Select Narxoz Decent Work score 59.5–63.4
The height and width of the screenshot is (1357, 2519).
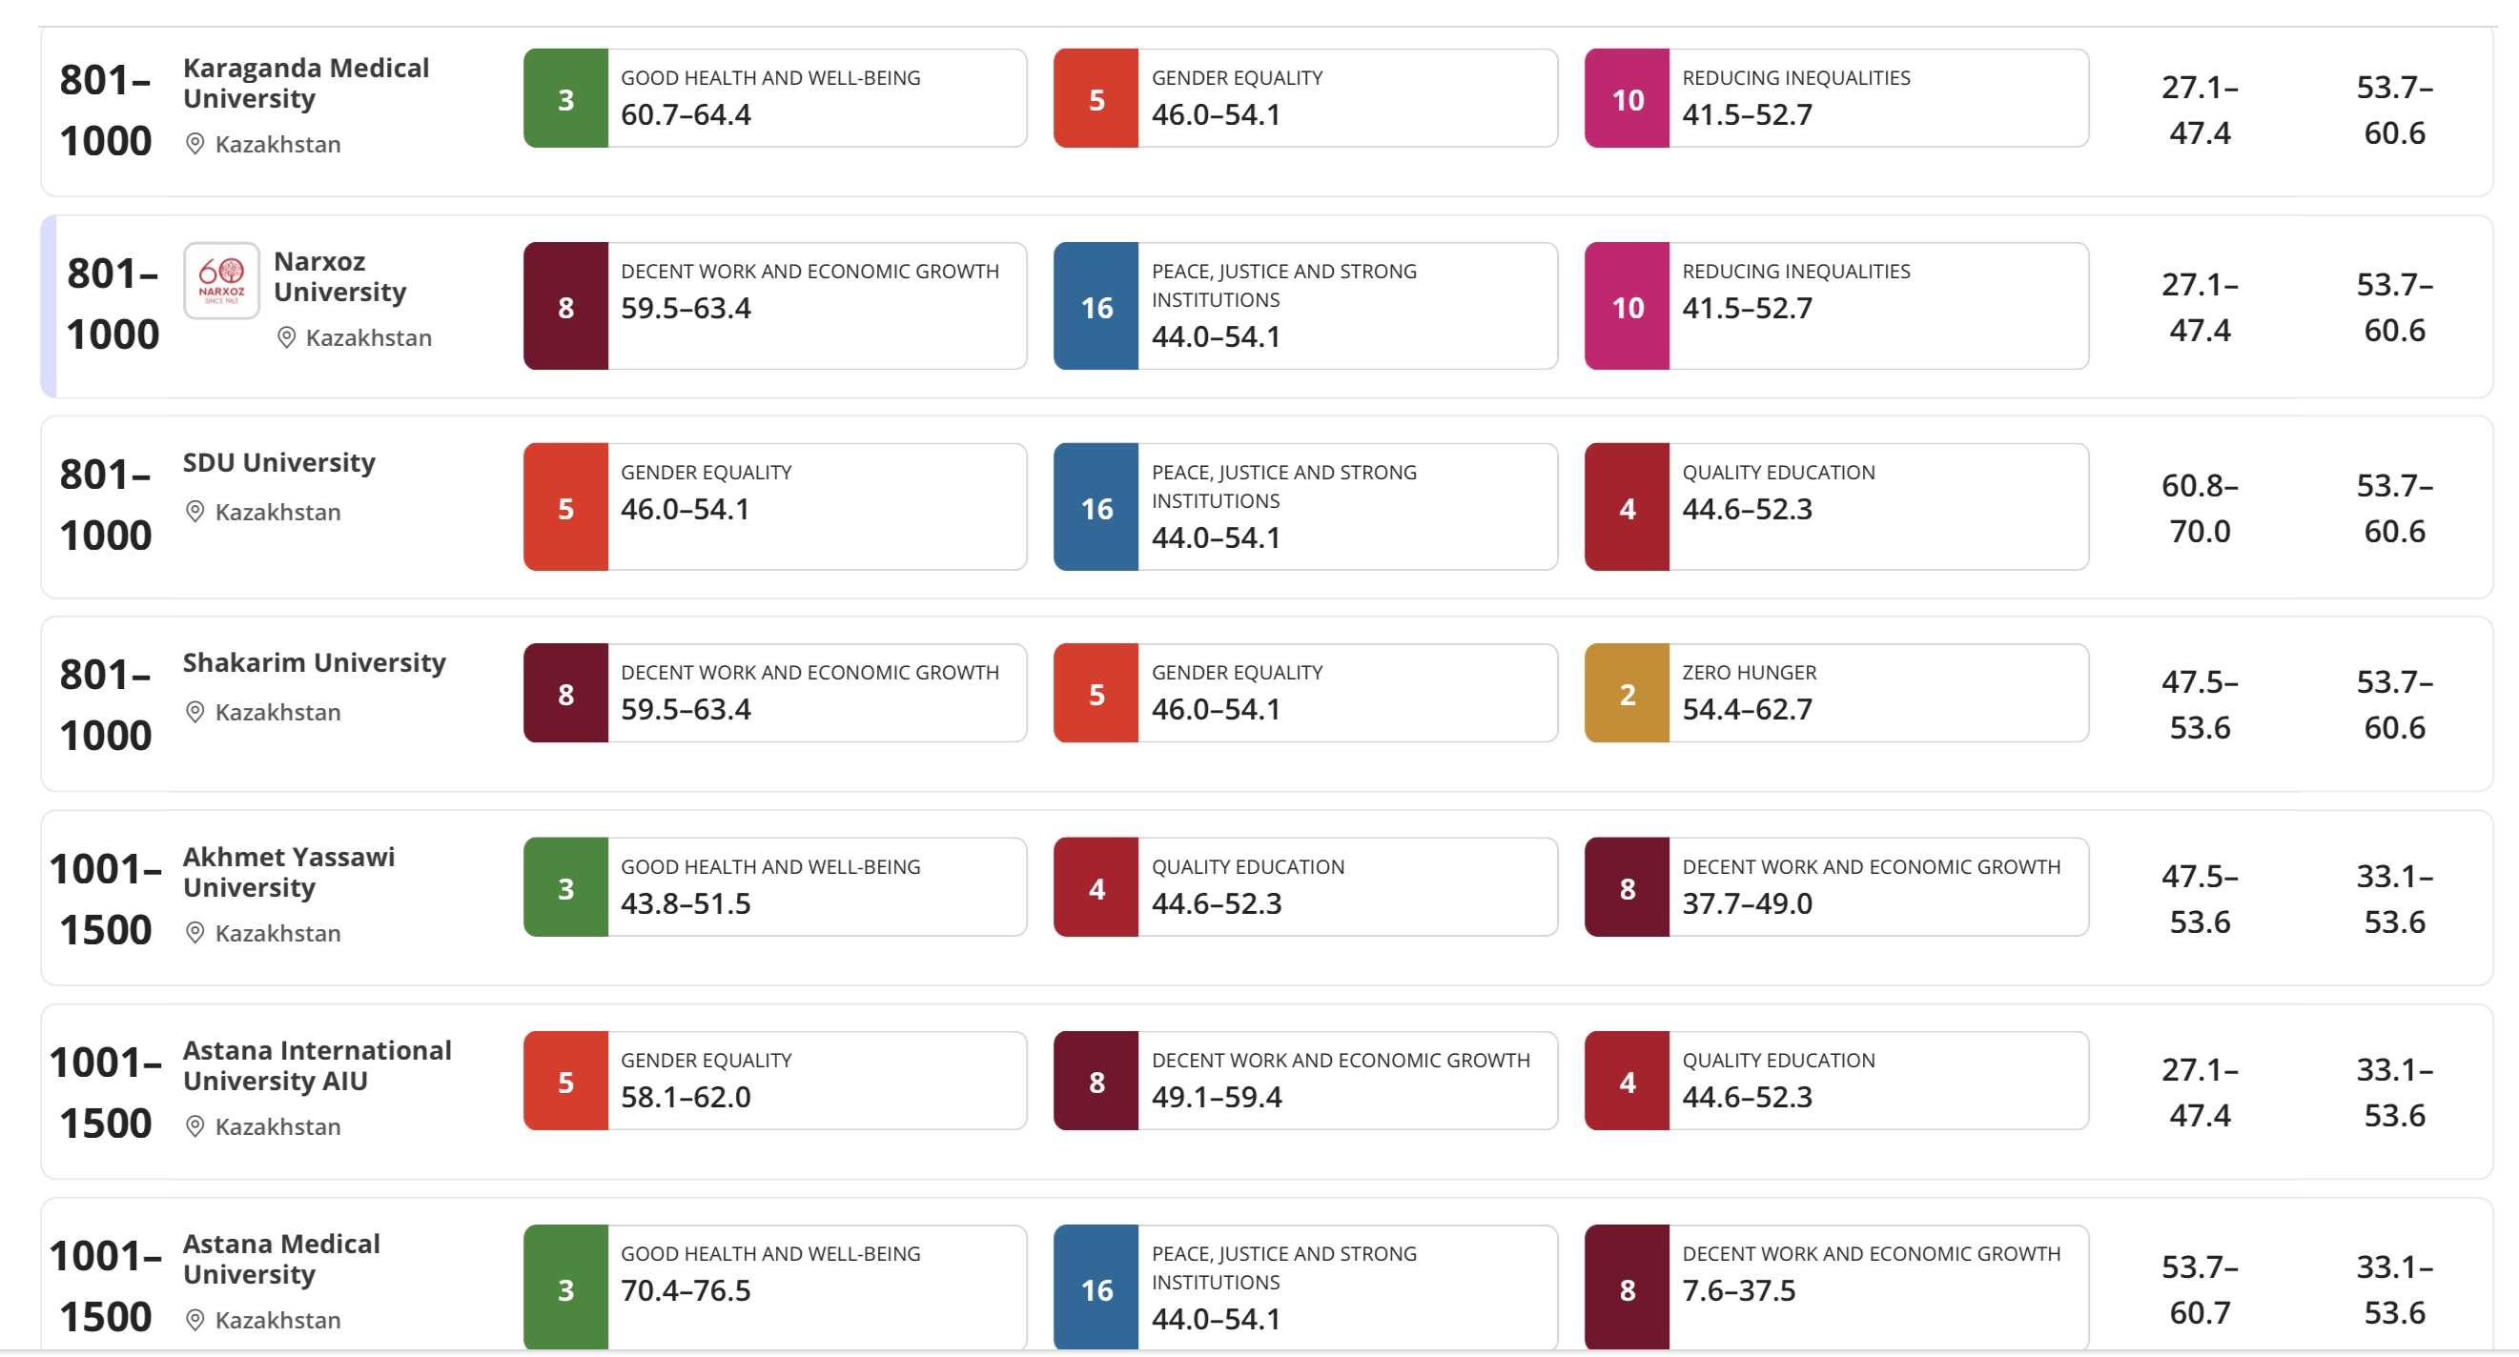pyautogui.click(x=686, y=308)
